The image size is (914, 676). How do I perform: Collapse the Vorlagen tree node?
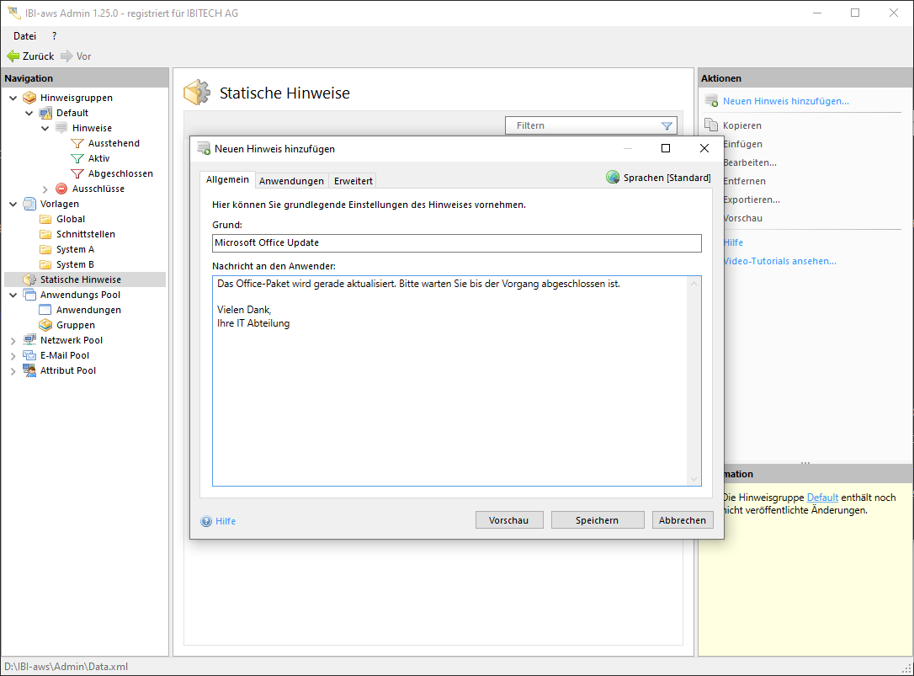(x=13, y=204)
